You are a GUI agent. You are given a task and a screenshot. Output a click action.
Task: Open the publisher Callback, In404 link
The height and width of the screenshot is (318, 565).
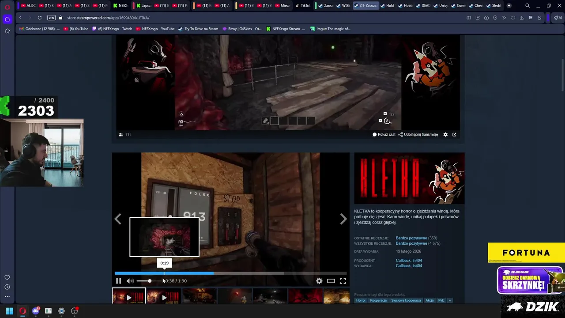pyautogui.click(x=409, y=266)
